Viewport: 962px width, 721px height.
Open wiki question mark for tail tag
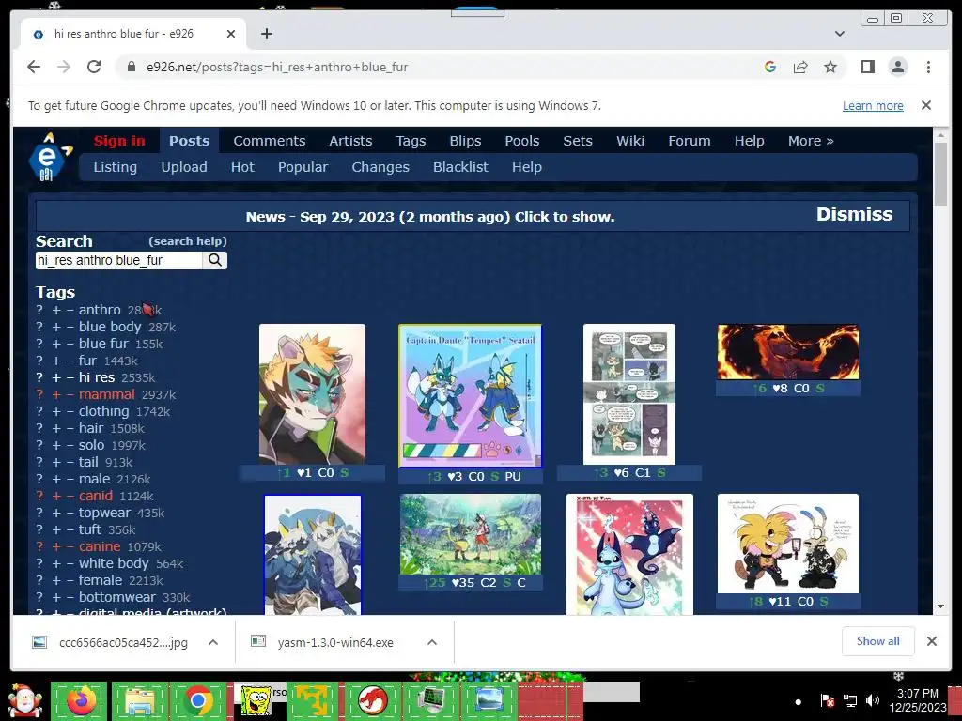[39, 462]
